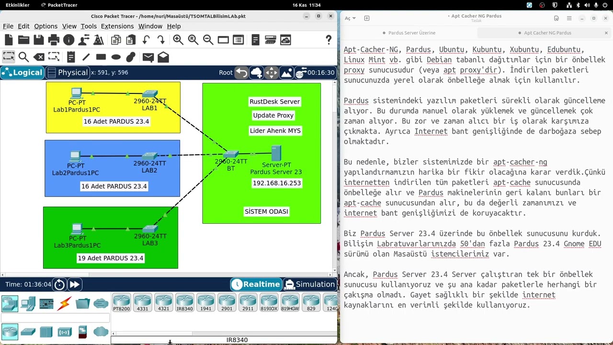Click the Power Cycle Devices button
Screen dimensions: 613x345
point(59,285)
